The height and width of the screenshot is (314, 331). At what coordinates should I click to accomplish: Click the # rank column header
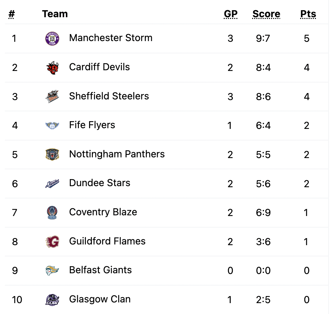(x=12, y=14)
